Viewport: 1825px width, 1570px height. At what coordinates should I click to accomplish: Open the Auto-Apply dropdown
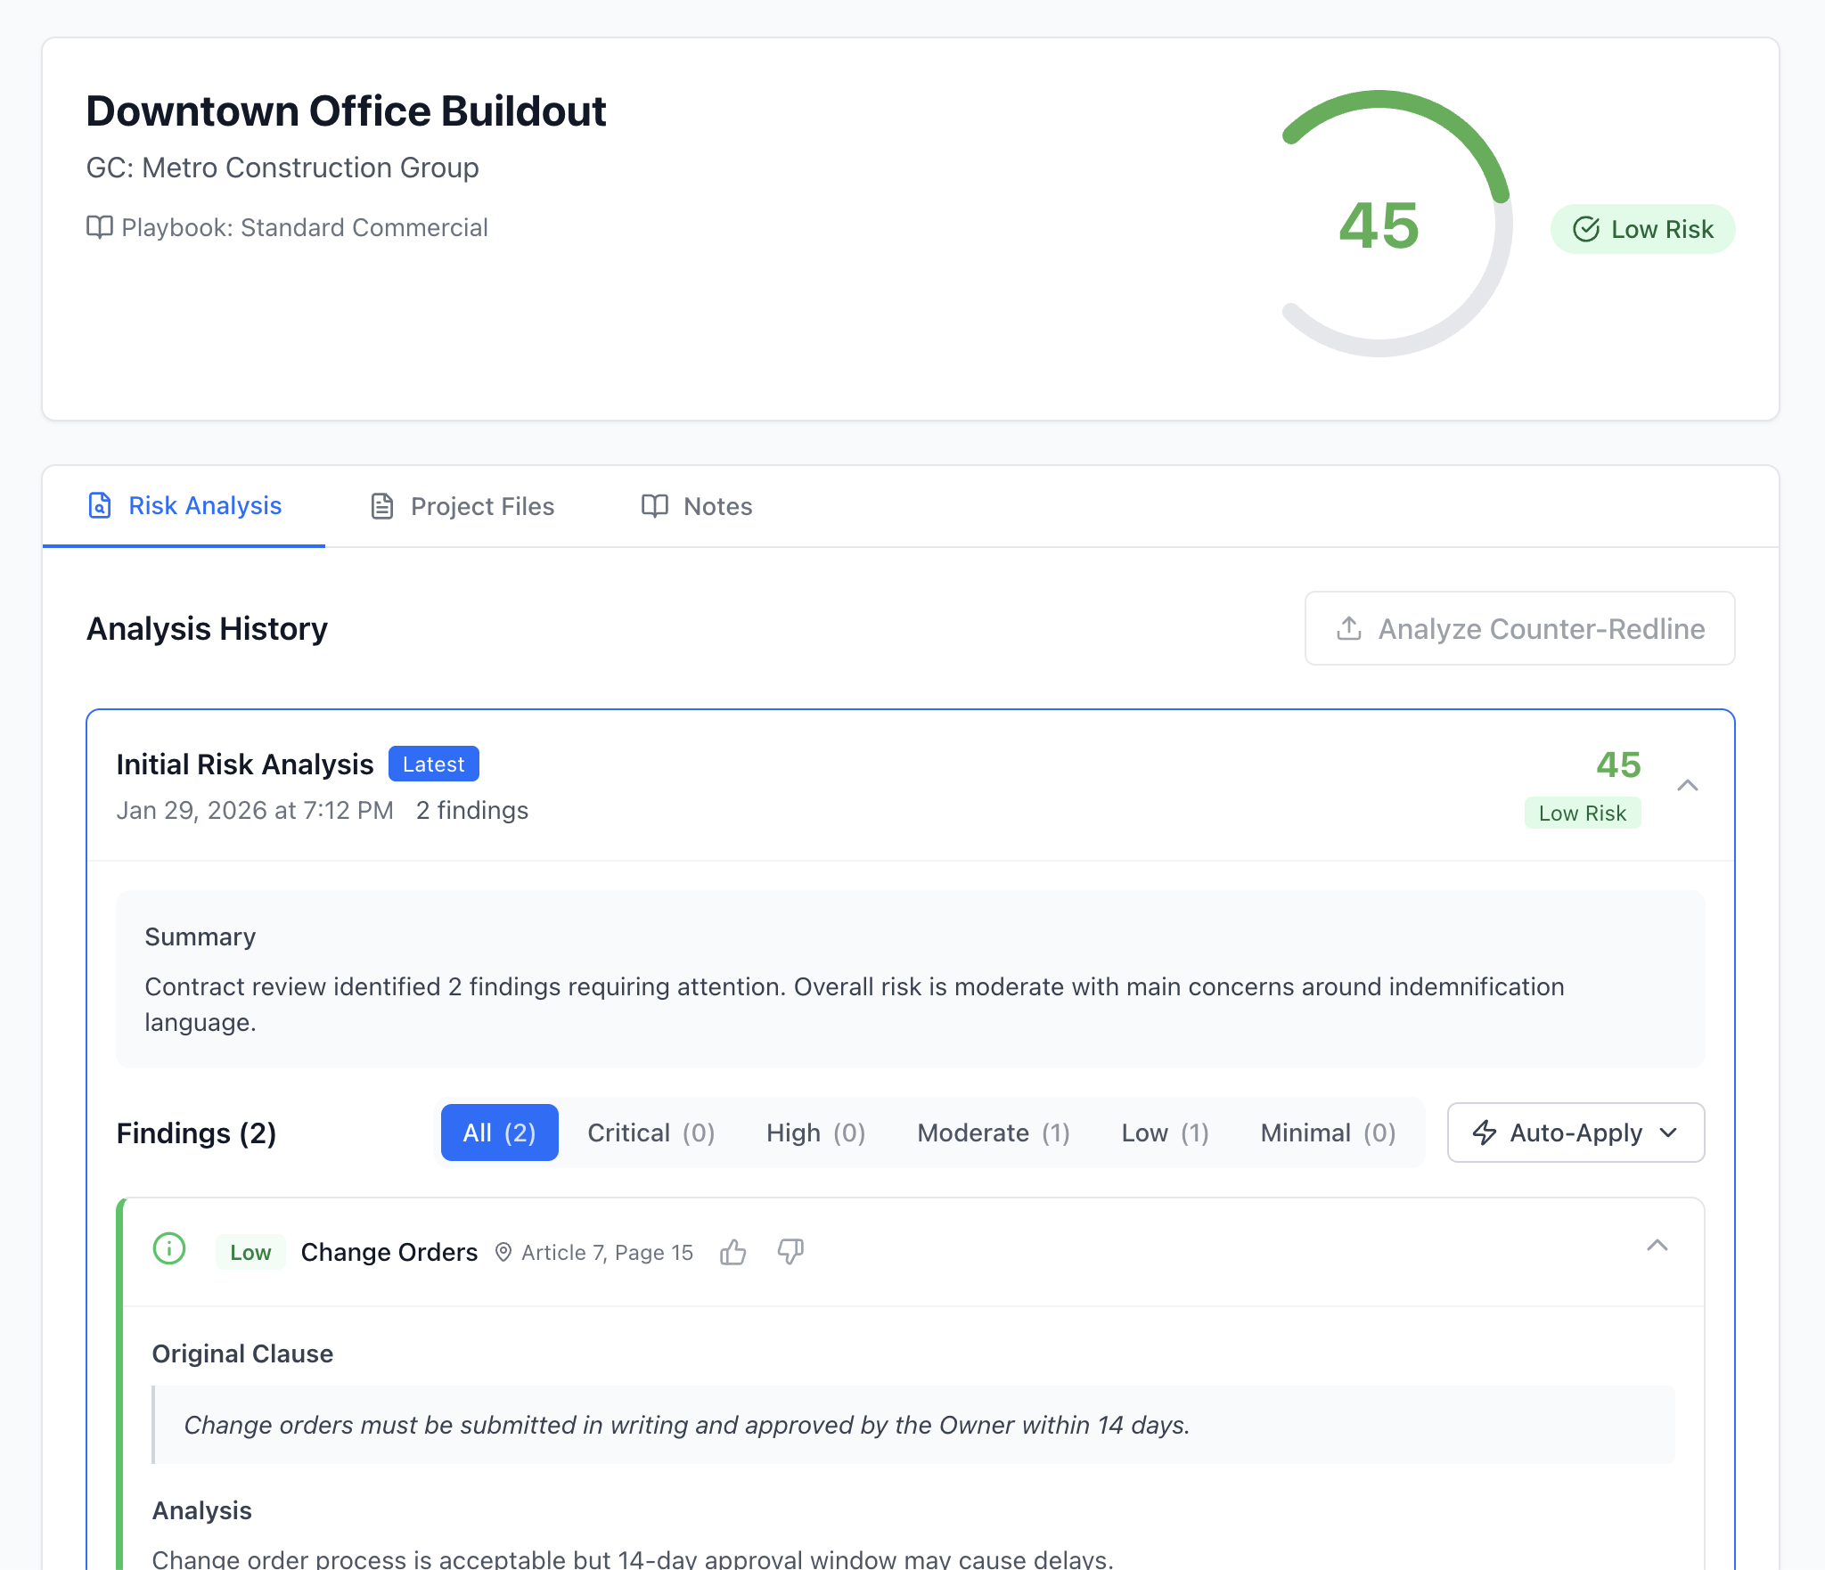(x=1575, y=1133)
